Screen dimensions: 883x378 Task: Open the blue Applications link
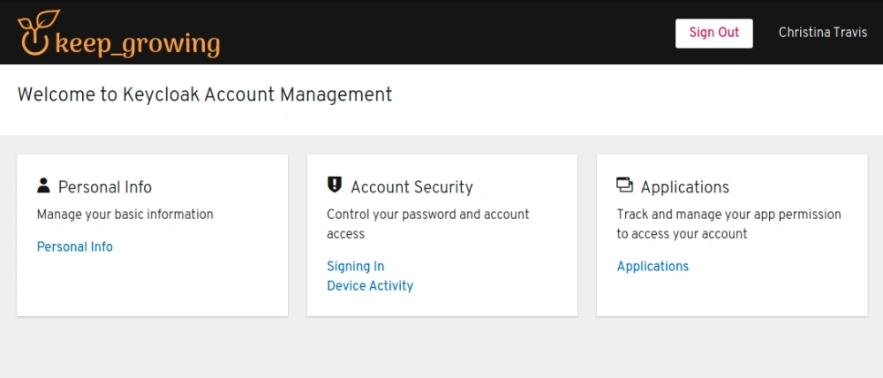tap(653, 266)
